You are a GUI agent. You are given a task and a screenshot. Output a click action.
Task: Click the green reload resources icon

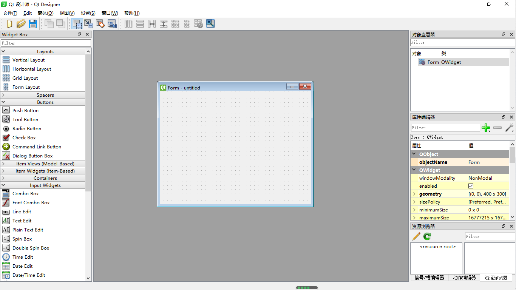point(427,236)
